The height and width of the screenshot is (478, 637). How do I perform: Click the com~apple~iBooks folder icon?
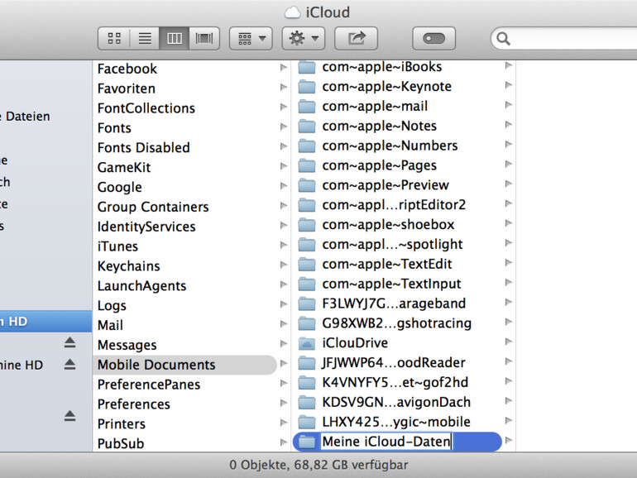click(x=307, y=67)
